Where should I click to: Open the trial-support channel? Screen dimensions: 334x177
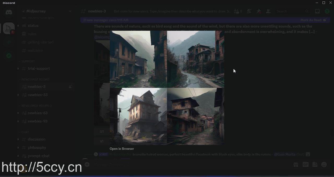[x=39, y=68]
